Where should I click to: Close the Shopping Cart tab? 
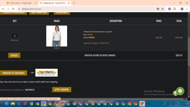point(69,3)
